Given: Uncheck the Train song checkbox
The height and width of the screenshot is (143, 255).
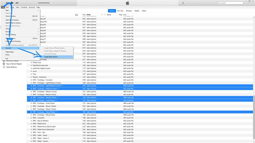Looking at the screenshot, I should click(31, 74).
